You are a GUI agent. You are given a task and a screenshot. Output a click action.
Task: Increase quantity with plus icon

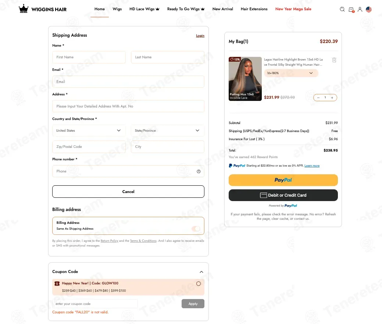coord(332,98)
